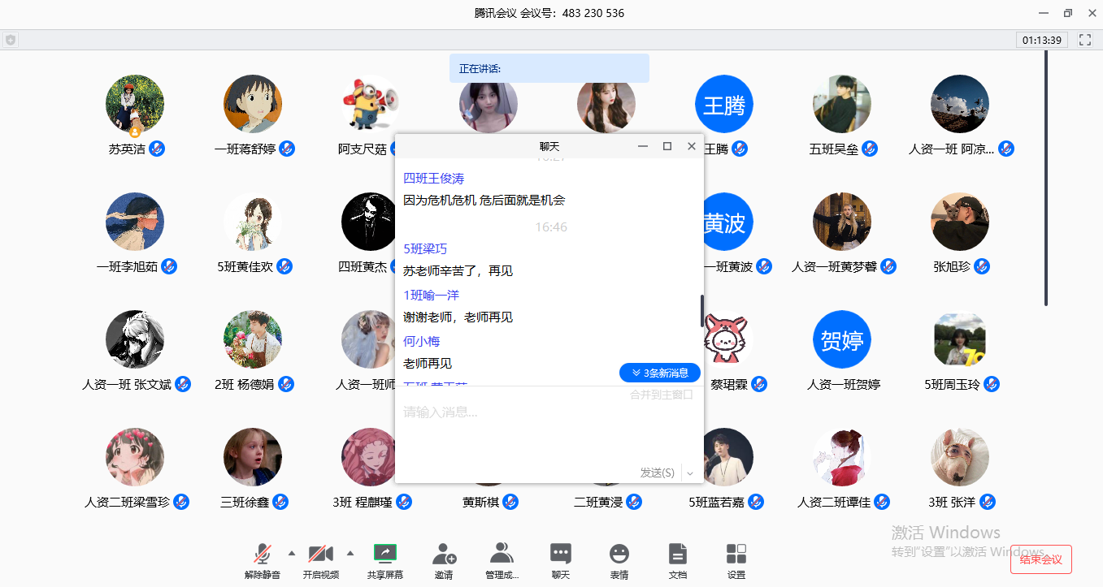Click the security shield icon at top left
Viewport: 1103px width, 587px height.
11,40
